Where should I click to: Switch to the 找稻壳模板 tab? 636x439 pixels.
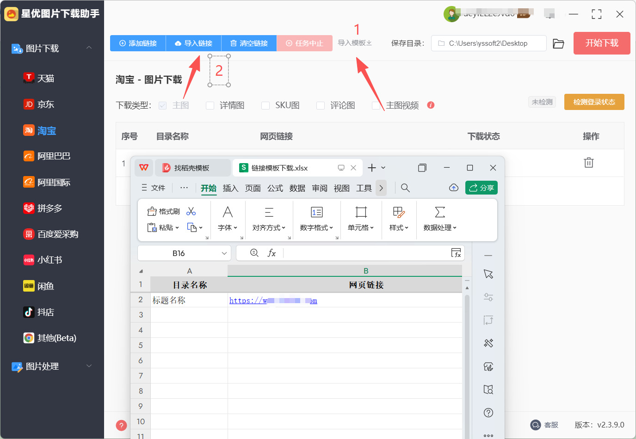coord(192,168)
